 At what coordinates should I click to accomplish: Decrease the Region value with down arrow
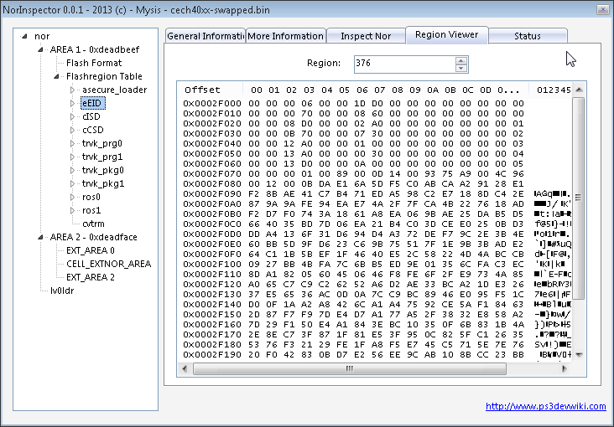460,67
